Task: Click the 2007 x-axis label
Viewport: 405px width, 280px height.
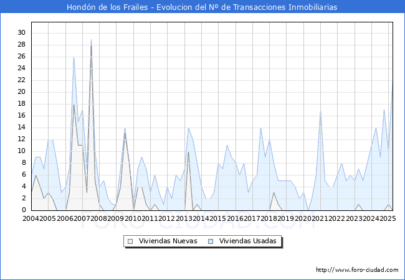Action: 82,218
